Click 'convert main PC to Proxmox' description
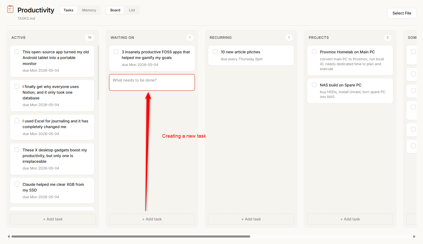The image size is (423, 244). point(352,64)
